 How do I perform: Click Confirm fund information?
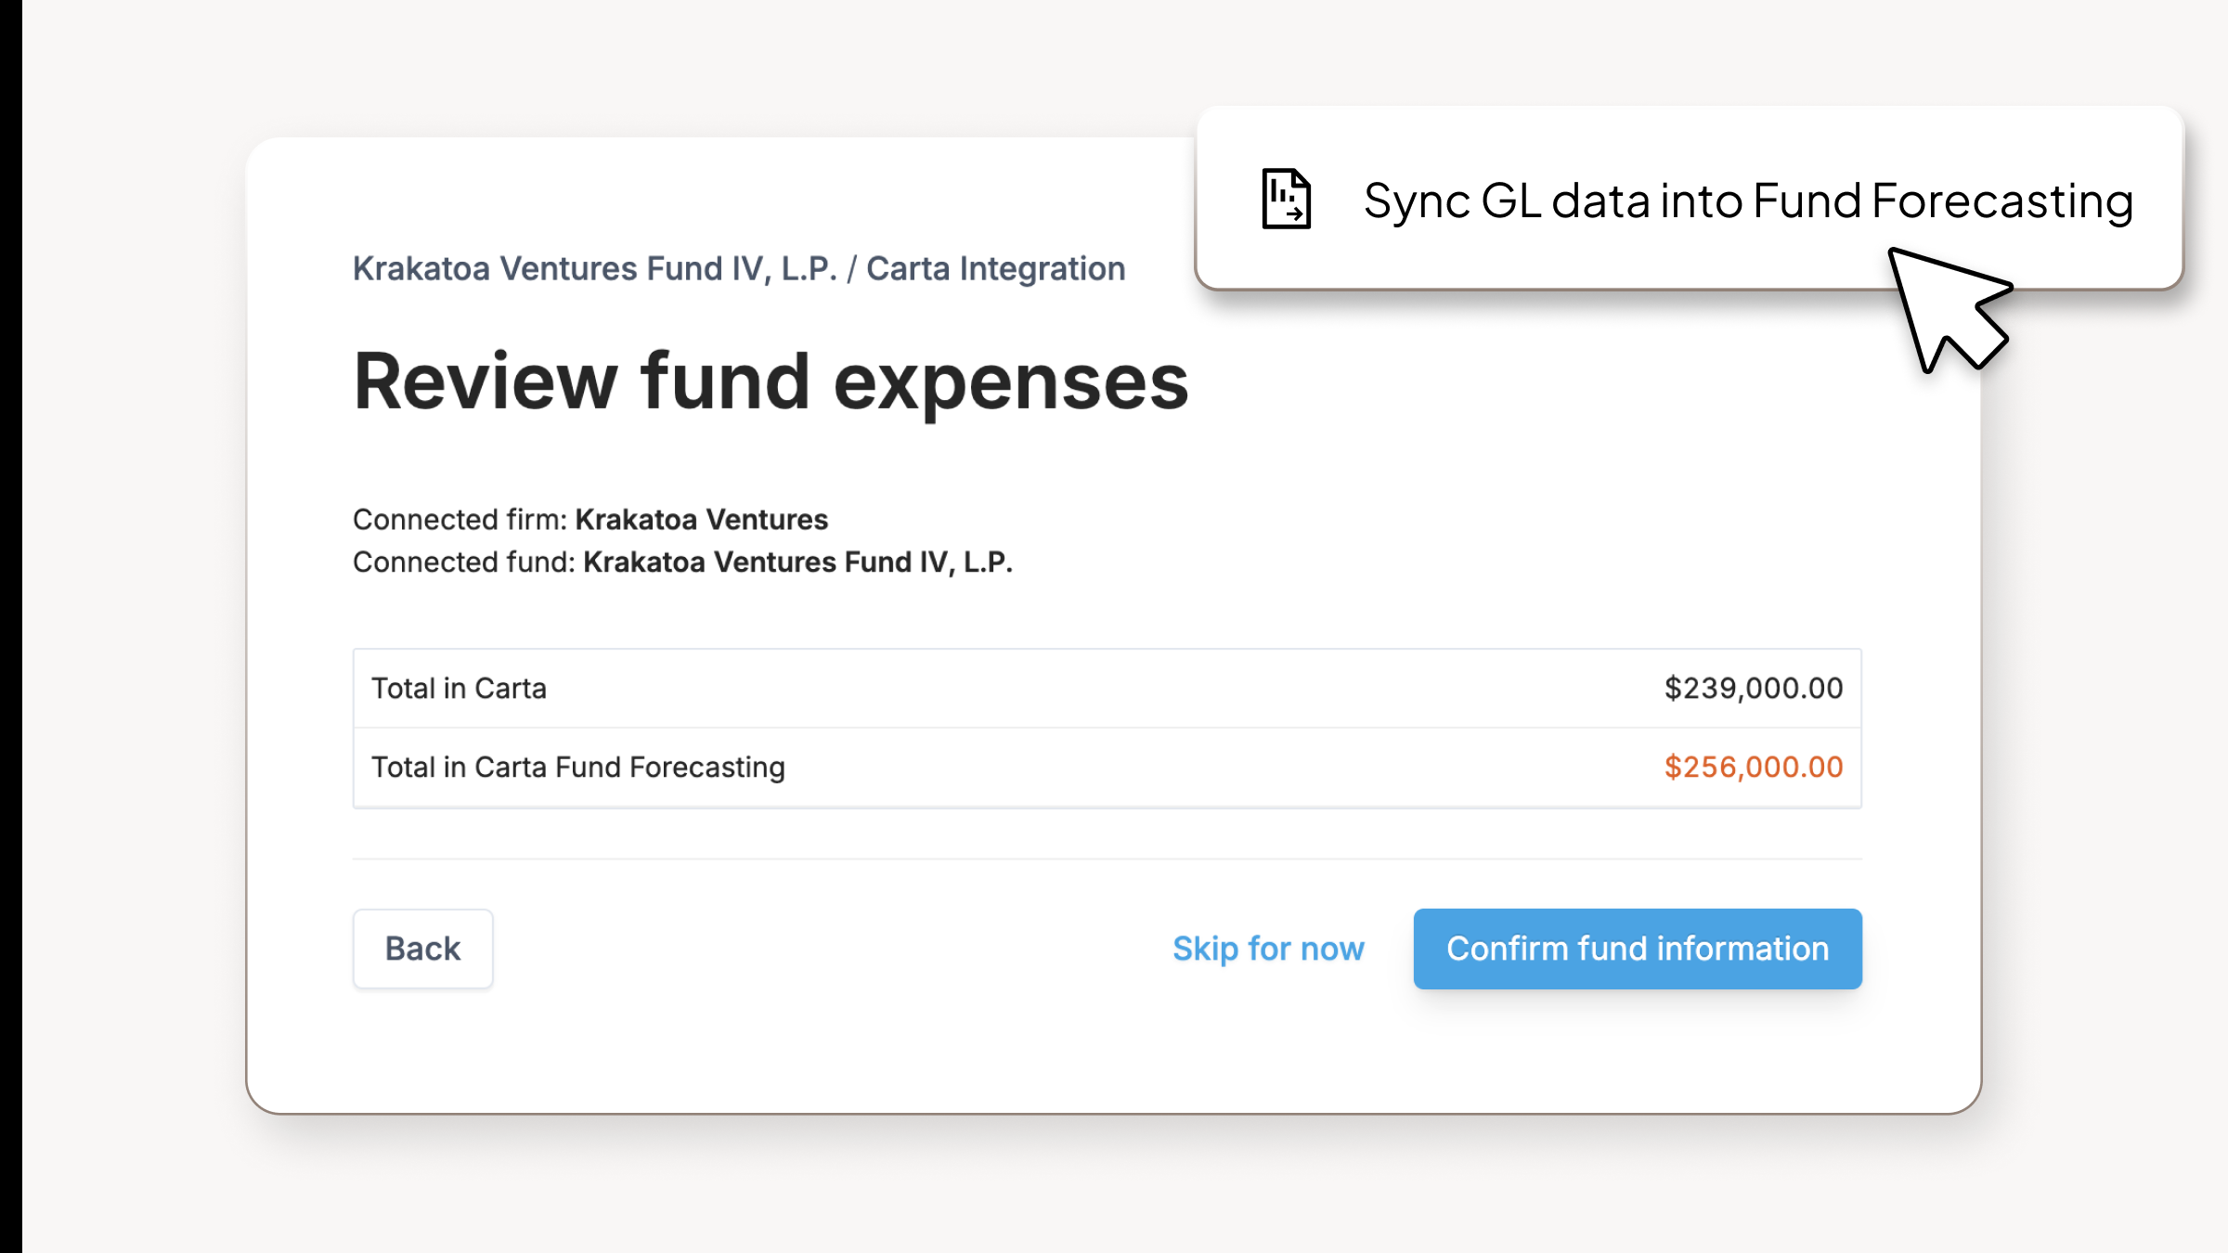[1636, 948]
